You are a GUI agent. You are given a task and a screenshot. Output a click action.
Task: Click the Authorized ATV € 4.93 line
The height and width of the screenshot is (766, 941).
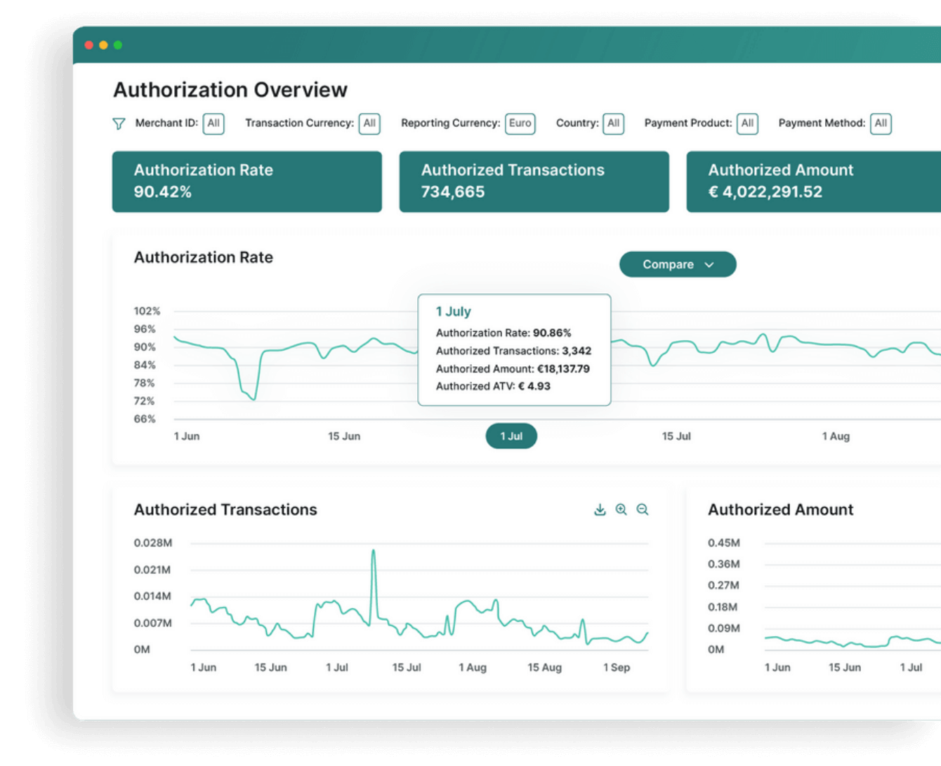(x=493, y=387)
